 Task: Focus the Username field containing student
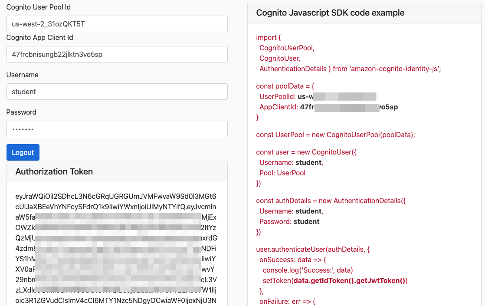tap(117, 92)
